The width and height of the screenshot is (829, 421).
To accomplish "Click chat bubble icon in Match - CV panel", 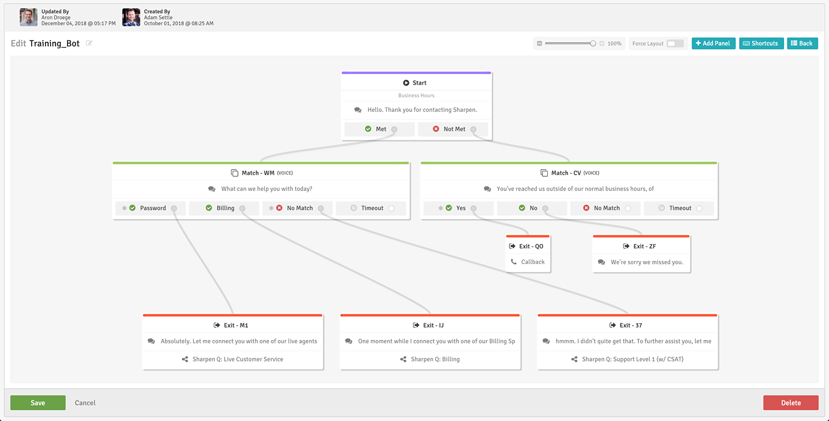I will tap(487, 189).
